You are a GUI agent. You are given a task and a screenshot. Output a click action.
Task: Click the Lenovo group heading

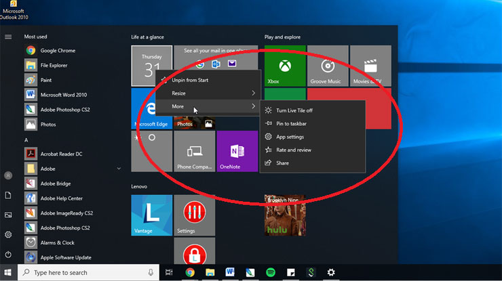(139, 186)
